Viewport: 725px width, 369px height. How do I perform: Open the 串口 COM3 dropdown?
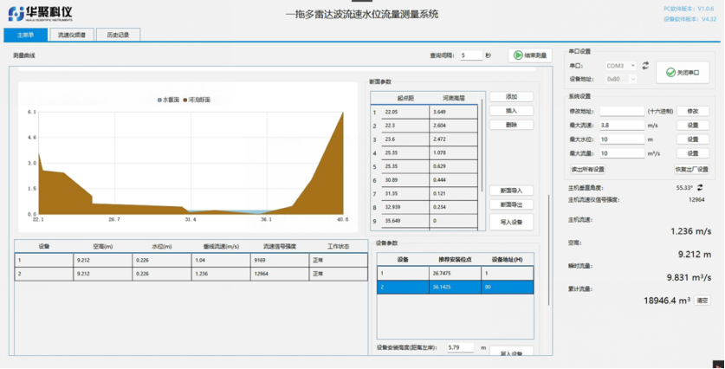coord(620,65)
